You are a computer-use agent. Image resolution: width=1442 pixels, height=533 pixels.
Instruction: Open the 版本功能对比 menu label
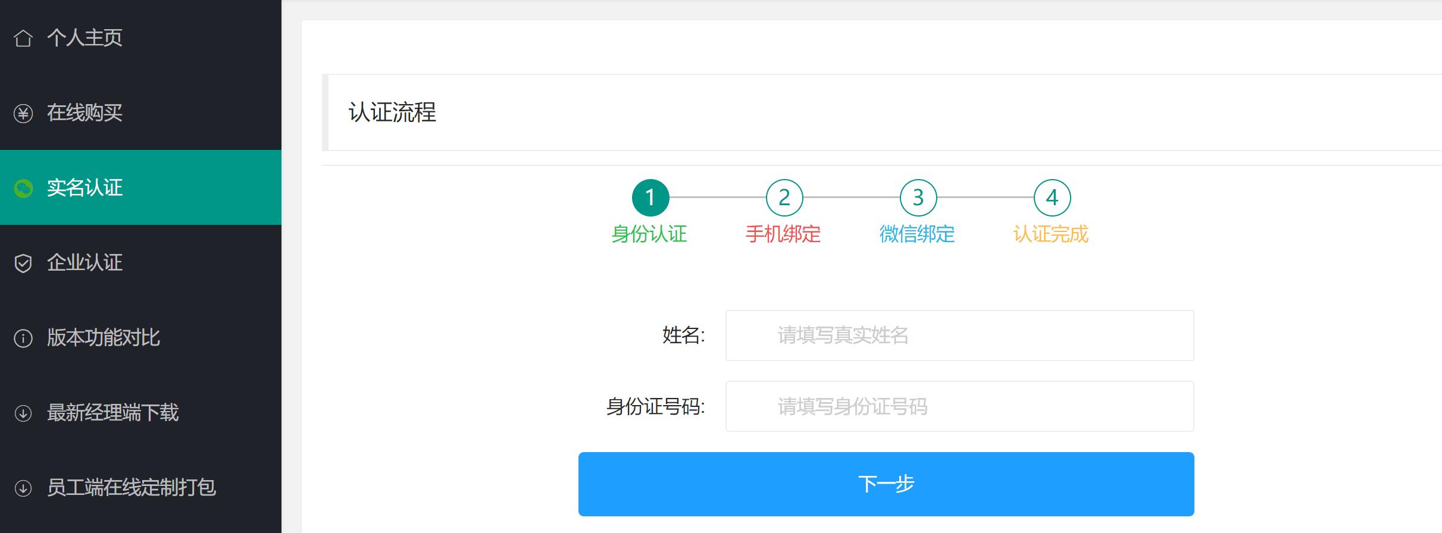(104, 338)
